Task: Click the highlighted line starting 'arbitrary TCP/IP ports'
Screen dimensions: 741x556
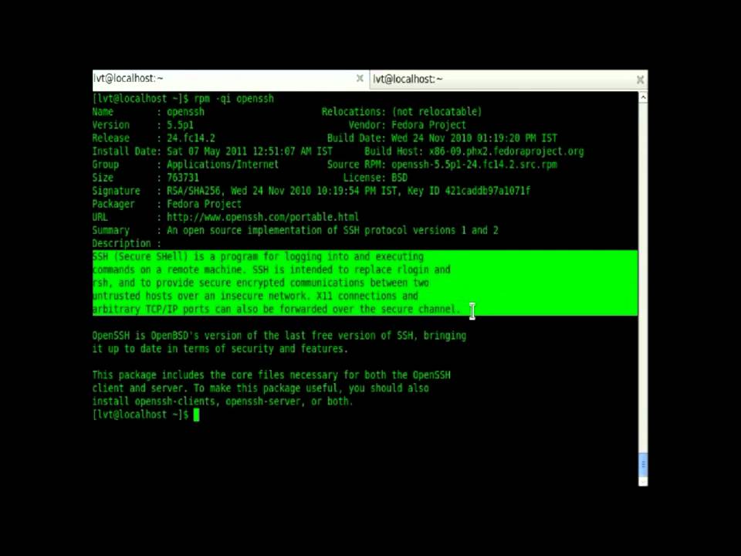Action: click(276, 309)
